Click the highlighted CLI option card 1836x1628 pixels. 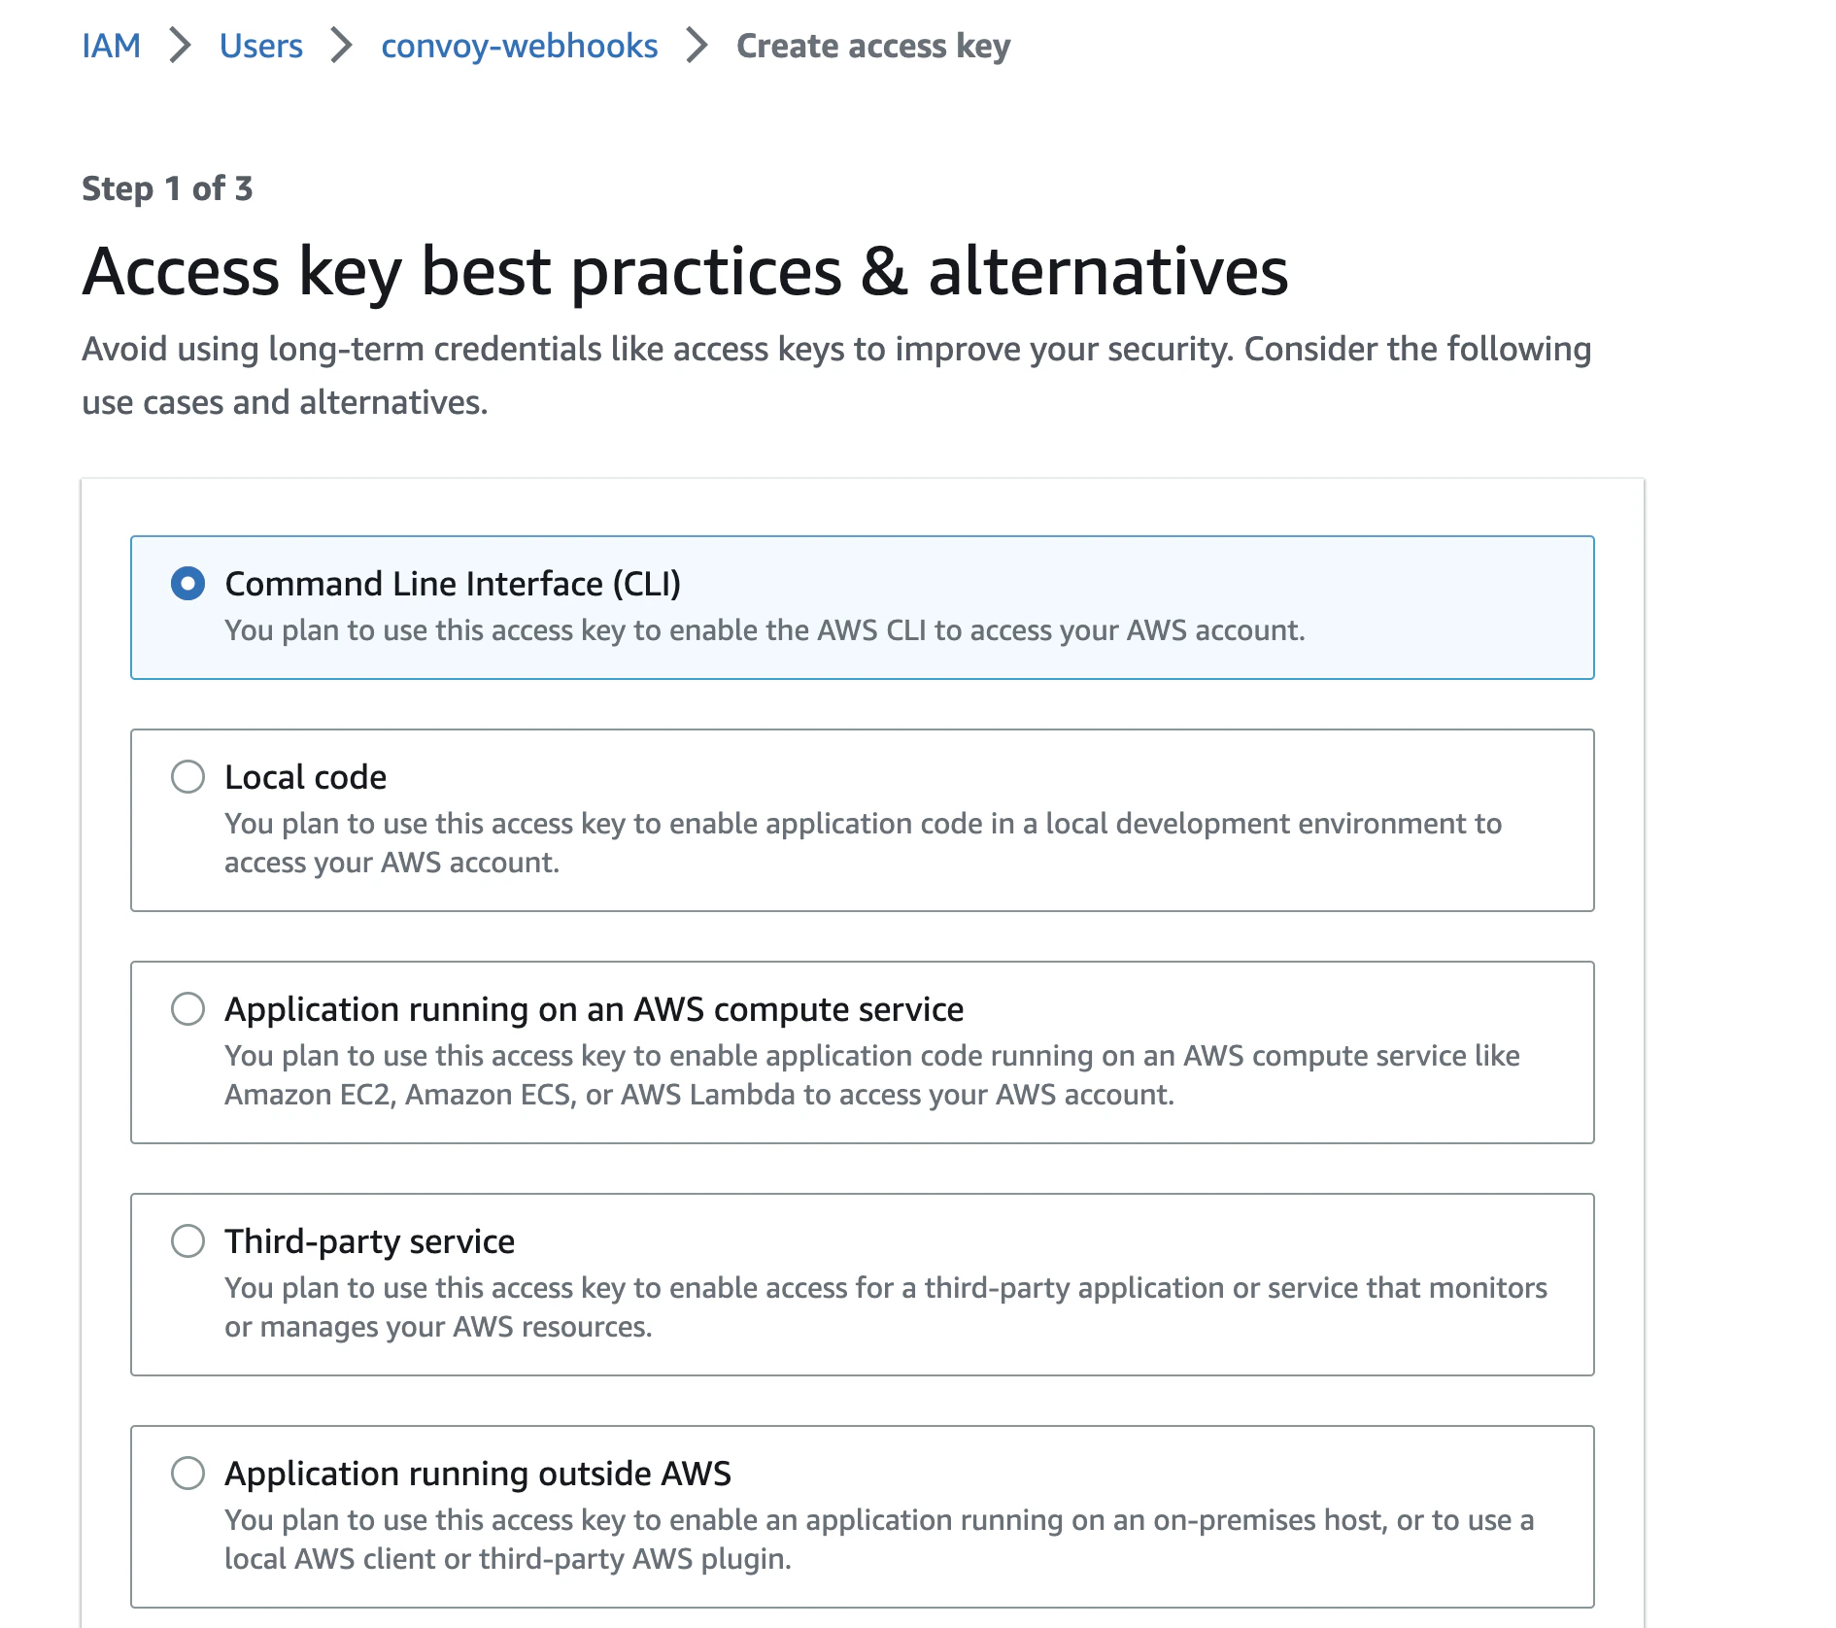(862, 606)
